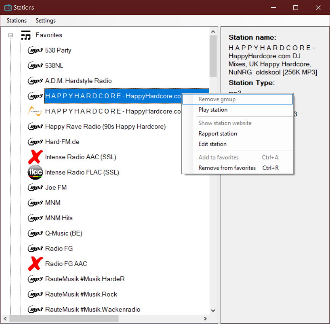Collapse the Favorites tree group
Screen dimensions: 330x324
coord(11,35)
